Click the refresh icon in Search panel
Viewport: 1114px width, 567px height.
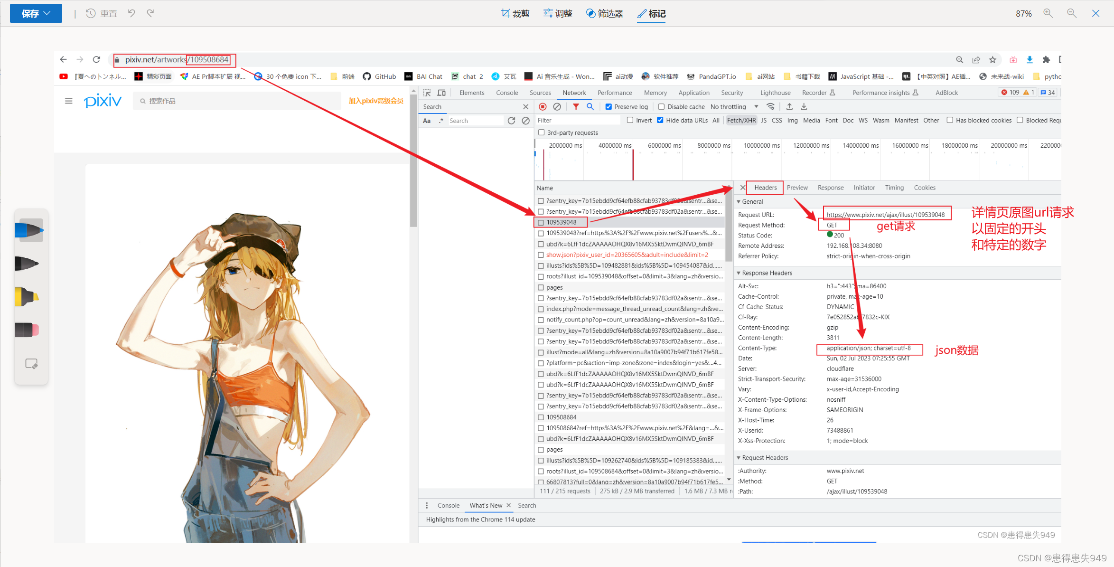pos(511,121)
